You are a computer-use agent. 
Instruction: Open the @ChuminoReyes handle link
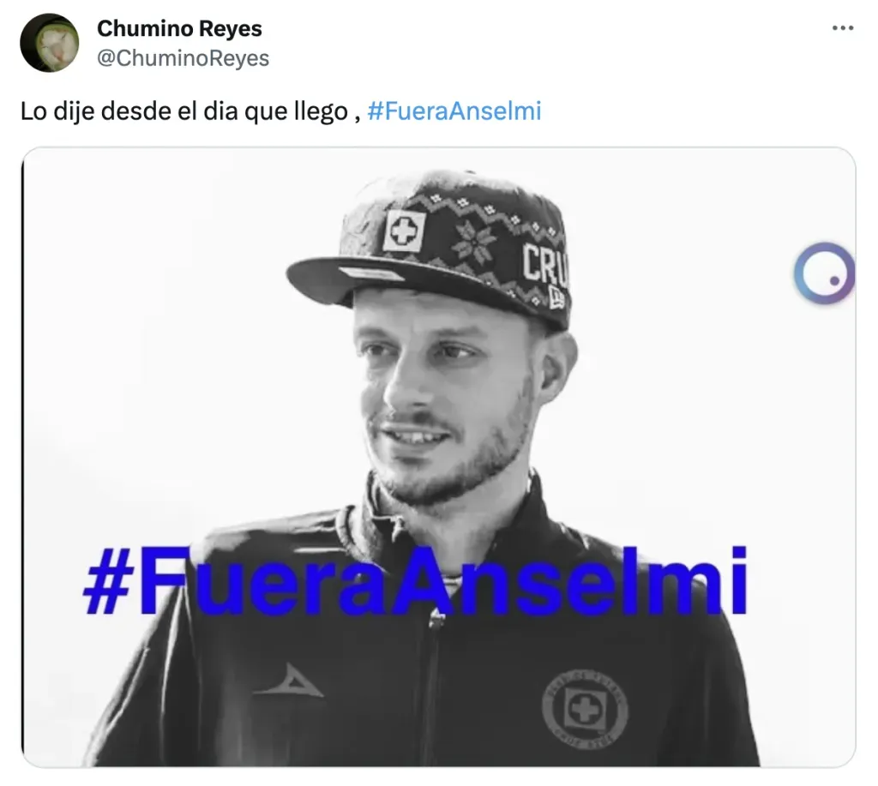pos(183,58)
